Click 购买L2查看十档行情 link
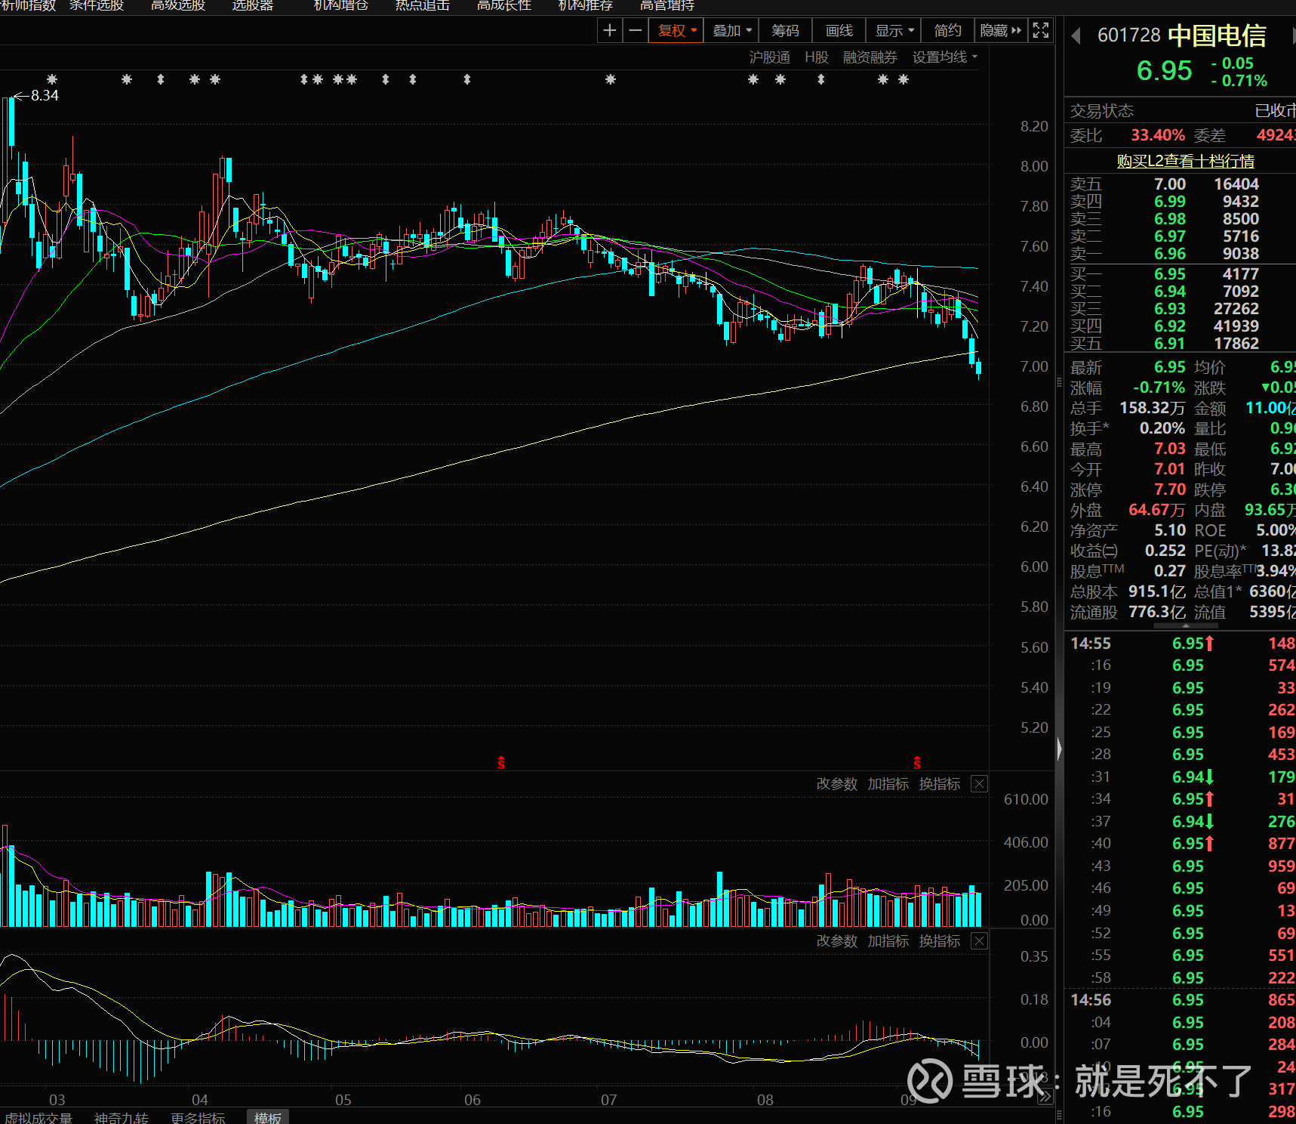 pyautogui.click(x=1185, y=161)
